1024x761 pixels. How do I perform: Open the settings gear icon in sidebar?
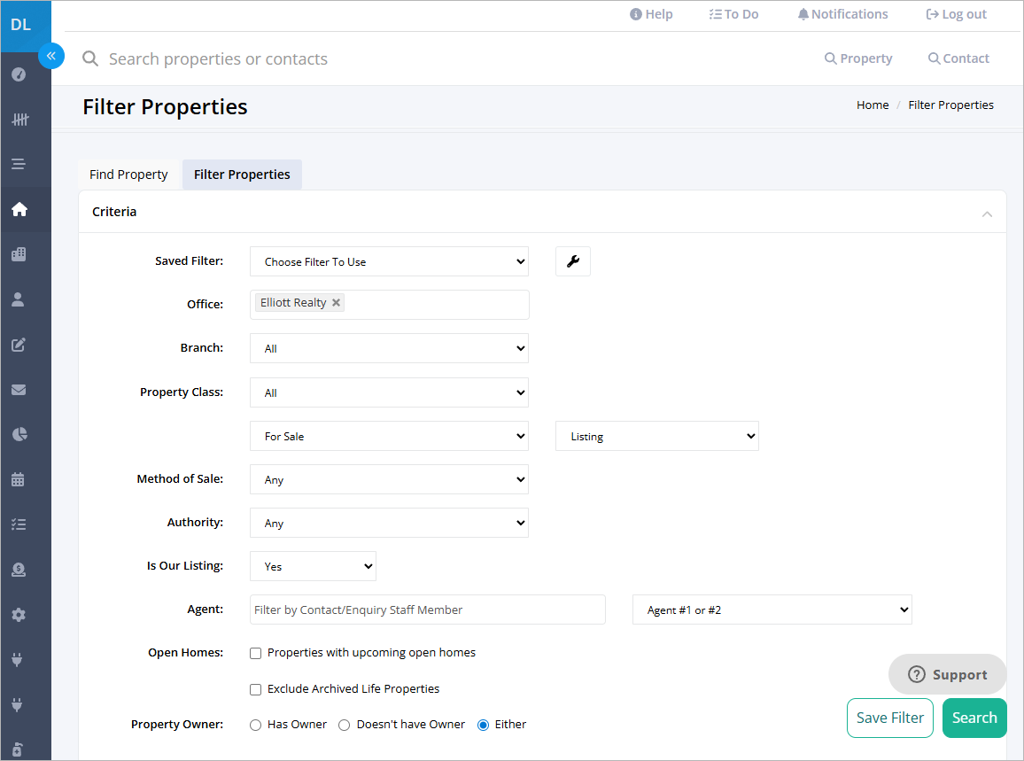(19, 615)
